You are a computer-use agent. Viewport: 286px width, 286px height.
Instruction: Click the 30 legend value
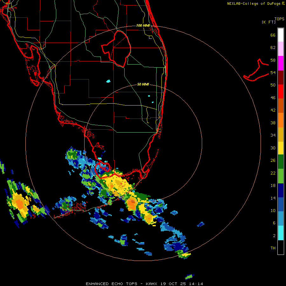[x=273, y=148]
